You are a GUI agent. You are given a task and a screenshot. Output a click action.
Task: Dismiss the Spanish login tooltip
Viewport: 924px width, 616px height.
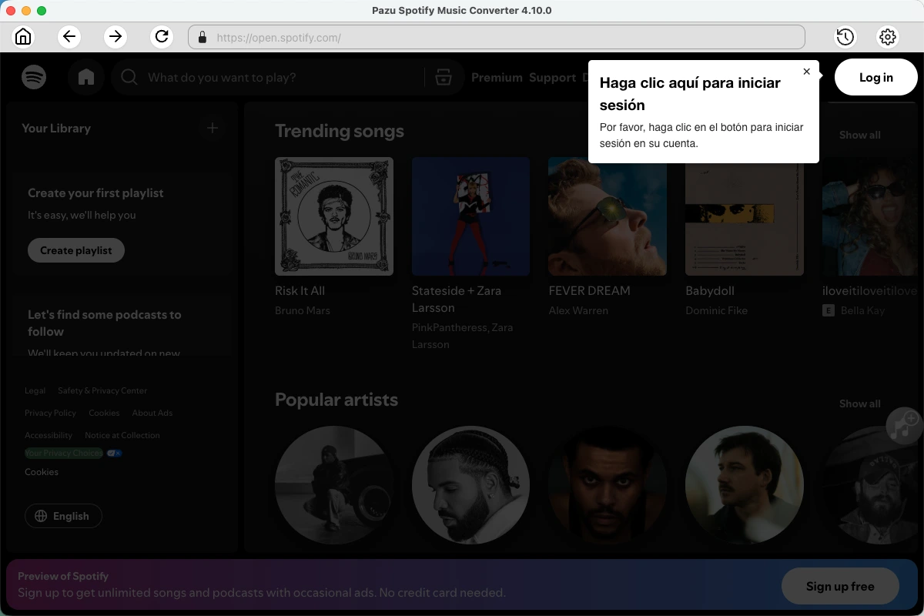806,71
